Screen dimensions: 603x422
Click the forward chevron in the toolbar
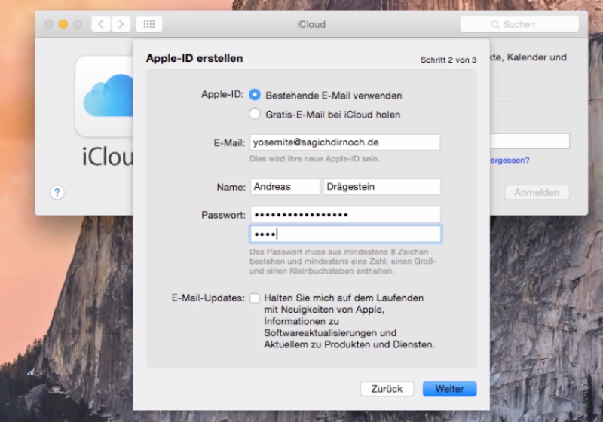pyautogui.click(x=121, y=24)
